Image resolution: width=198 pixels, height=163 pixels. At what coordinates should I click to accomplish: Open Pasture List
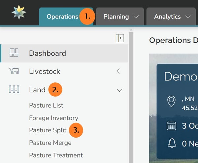(x=46, y=106)
